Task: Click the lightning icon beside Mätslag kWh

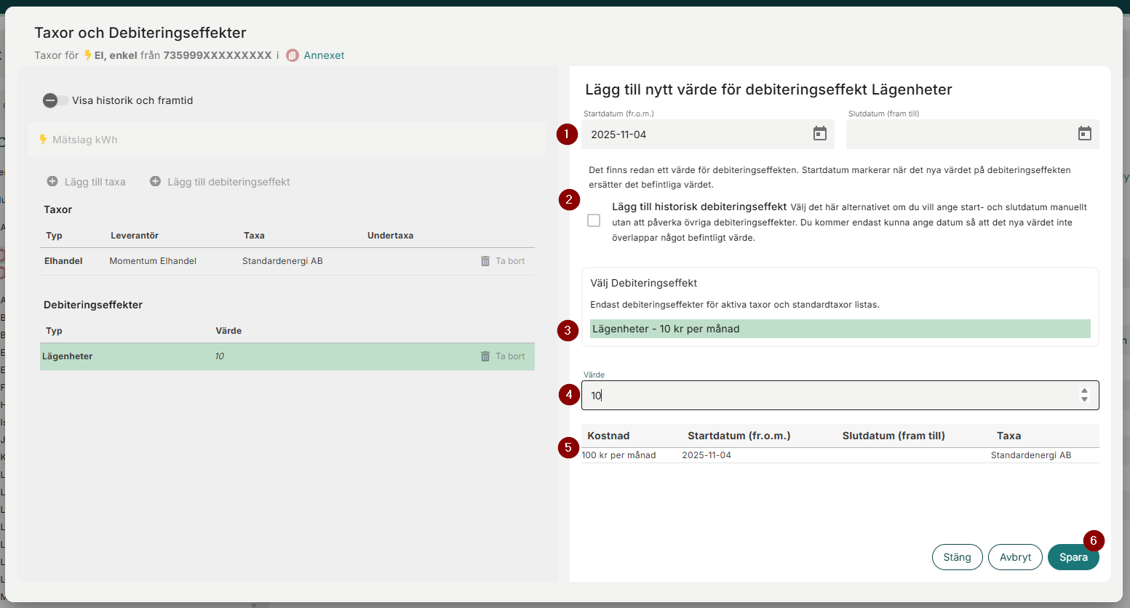Action: click(44, 140)
